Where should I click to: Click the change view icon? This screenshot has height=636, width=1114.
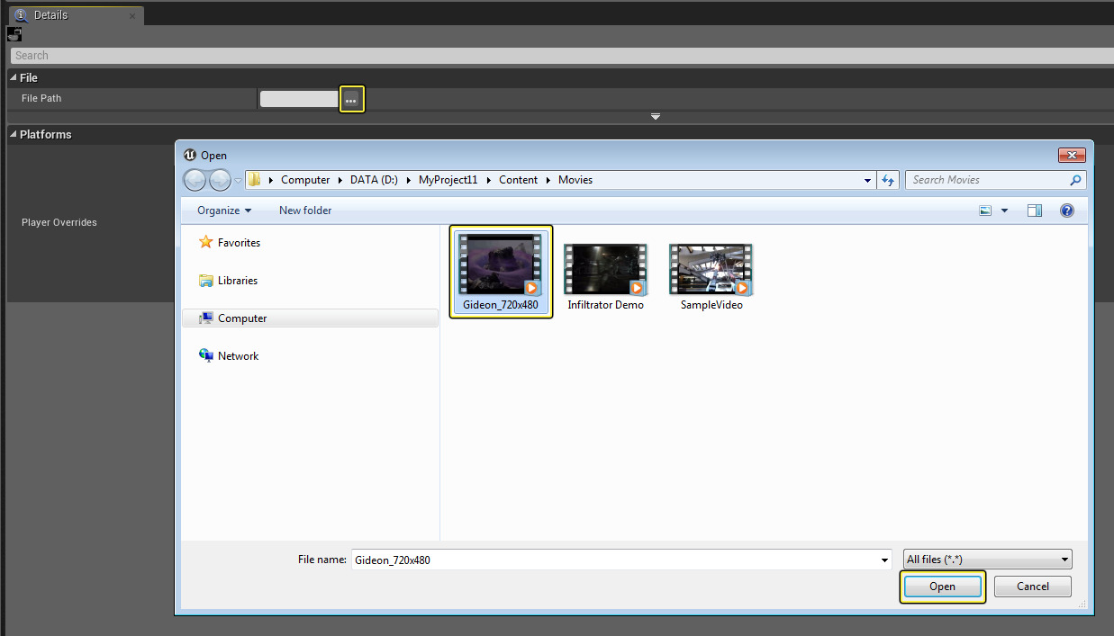click(x=985, y=211)
